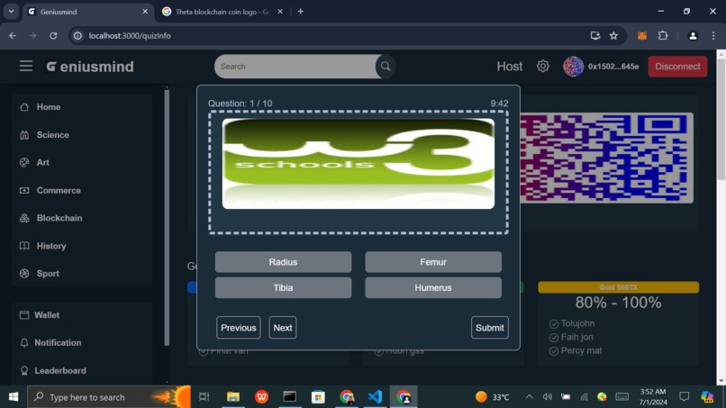The image size is (726, 408).
Task: Click the search magnifier icon
Action: [386, 67]
